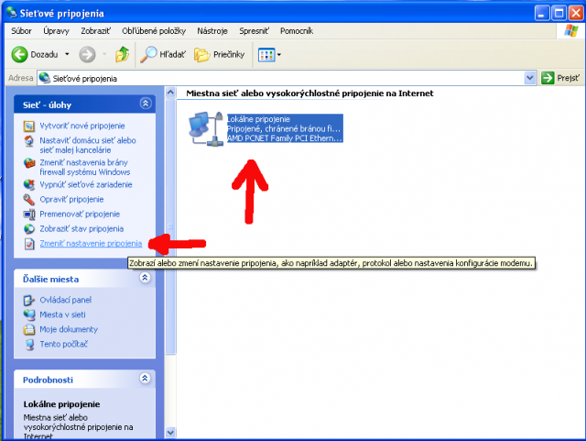This screenshot has width=586, height=441.
Task: Click Zmeniť nastavenia brány firewall link
Action: [x=85, y=168]
